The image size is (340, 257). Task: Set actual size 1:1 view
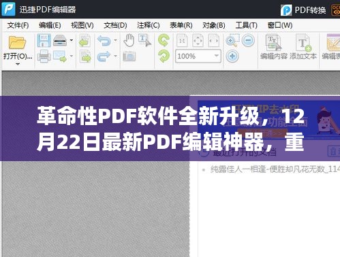tap(182, 41)
